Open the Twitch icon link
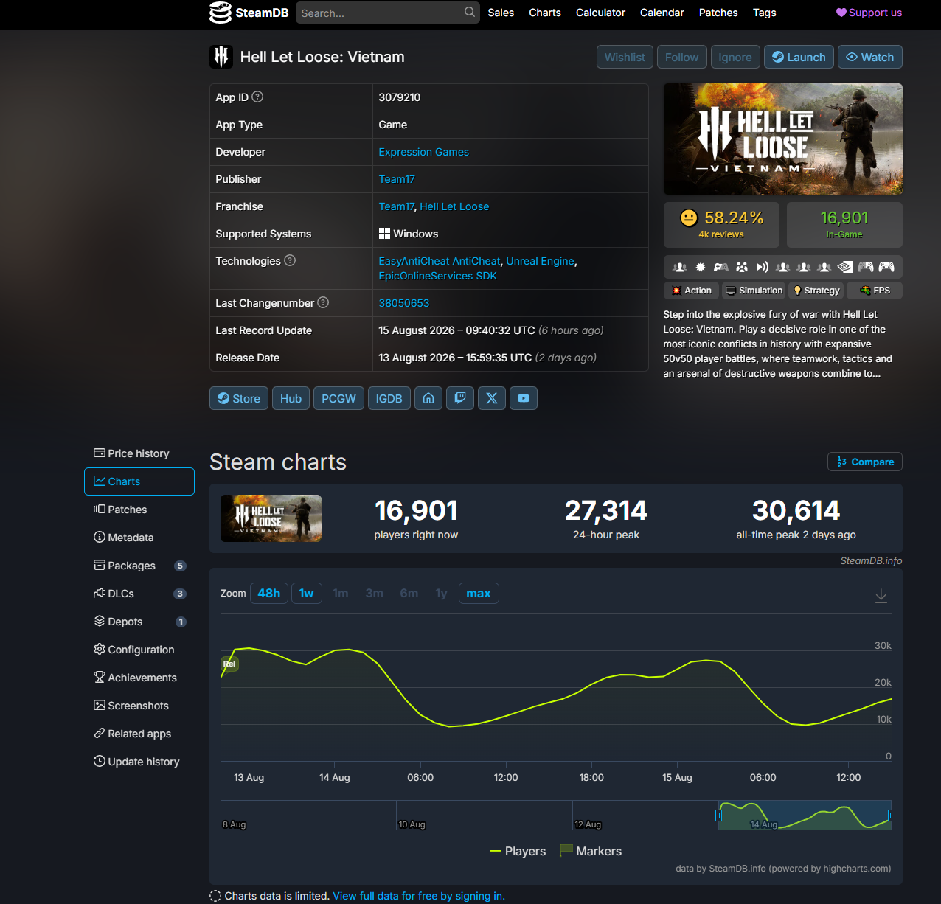Viewport: 941px width, 904px height. coord(460,398)
